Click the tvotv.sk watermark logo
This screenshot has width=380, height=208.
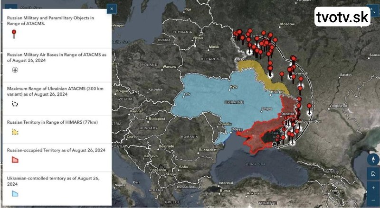(343, 18)
